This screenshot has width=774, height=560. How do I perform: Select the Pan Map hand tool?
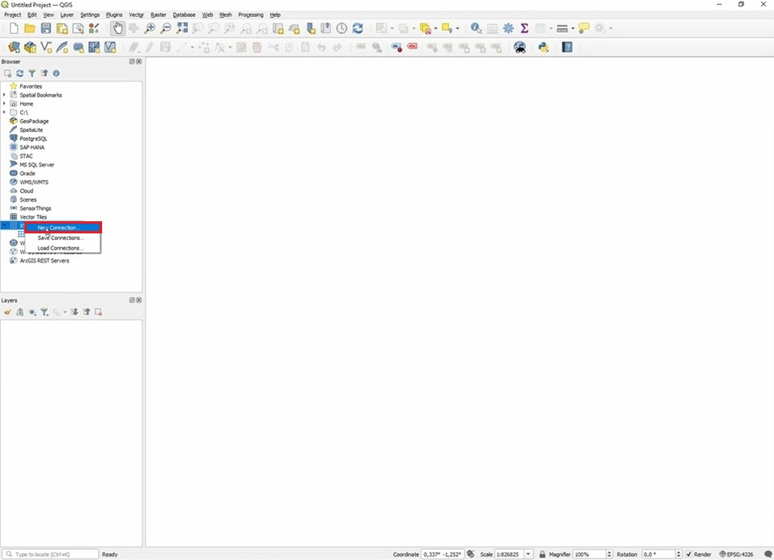[x=118, y=28]
